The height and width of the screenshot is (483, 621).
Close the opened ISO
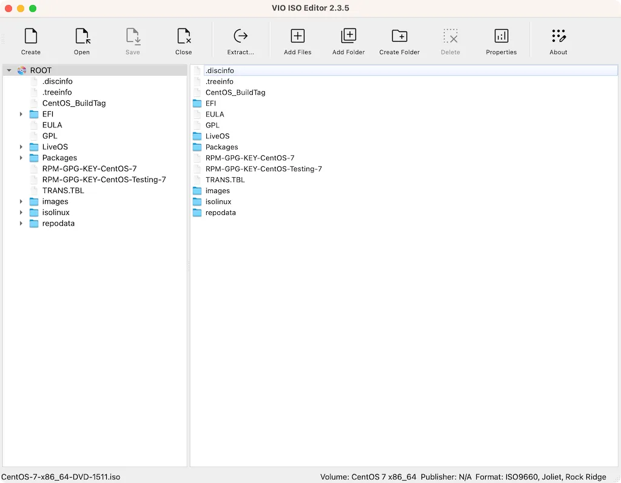183,39
